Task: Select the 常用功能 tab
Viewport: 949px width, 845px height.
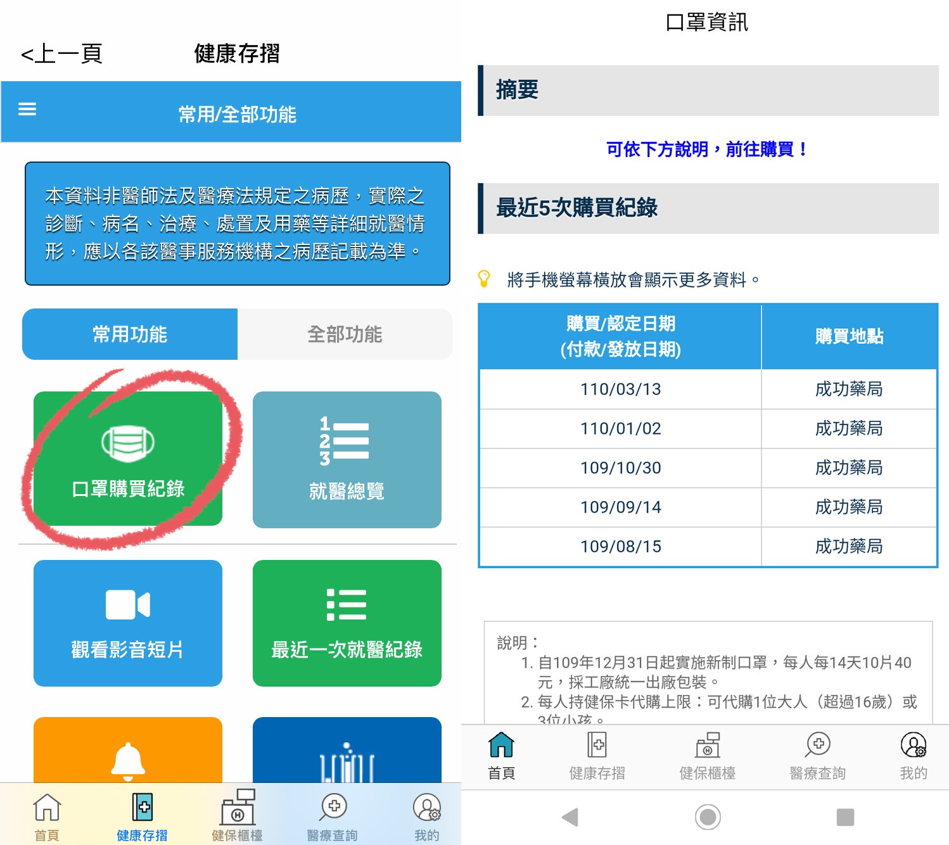Action: (130, 334)
